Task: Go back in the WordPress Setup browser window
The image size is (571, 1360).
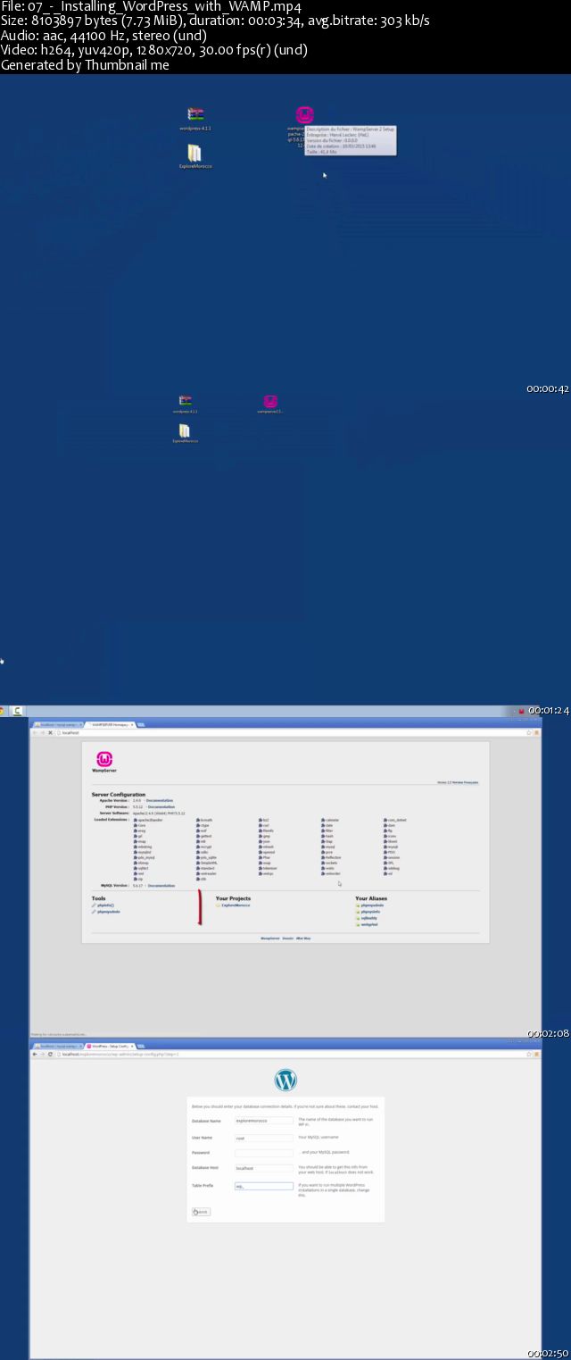Action: click(35, 1054)
